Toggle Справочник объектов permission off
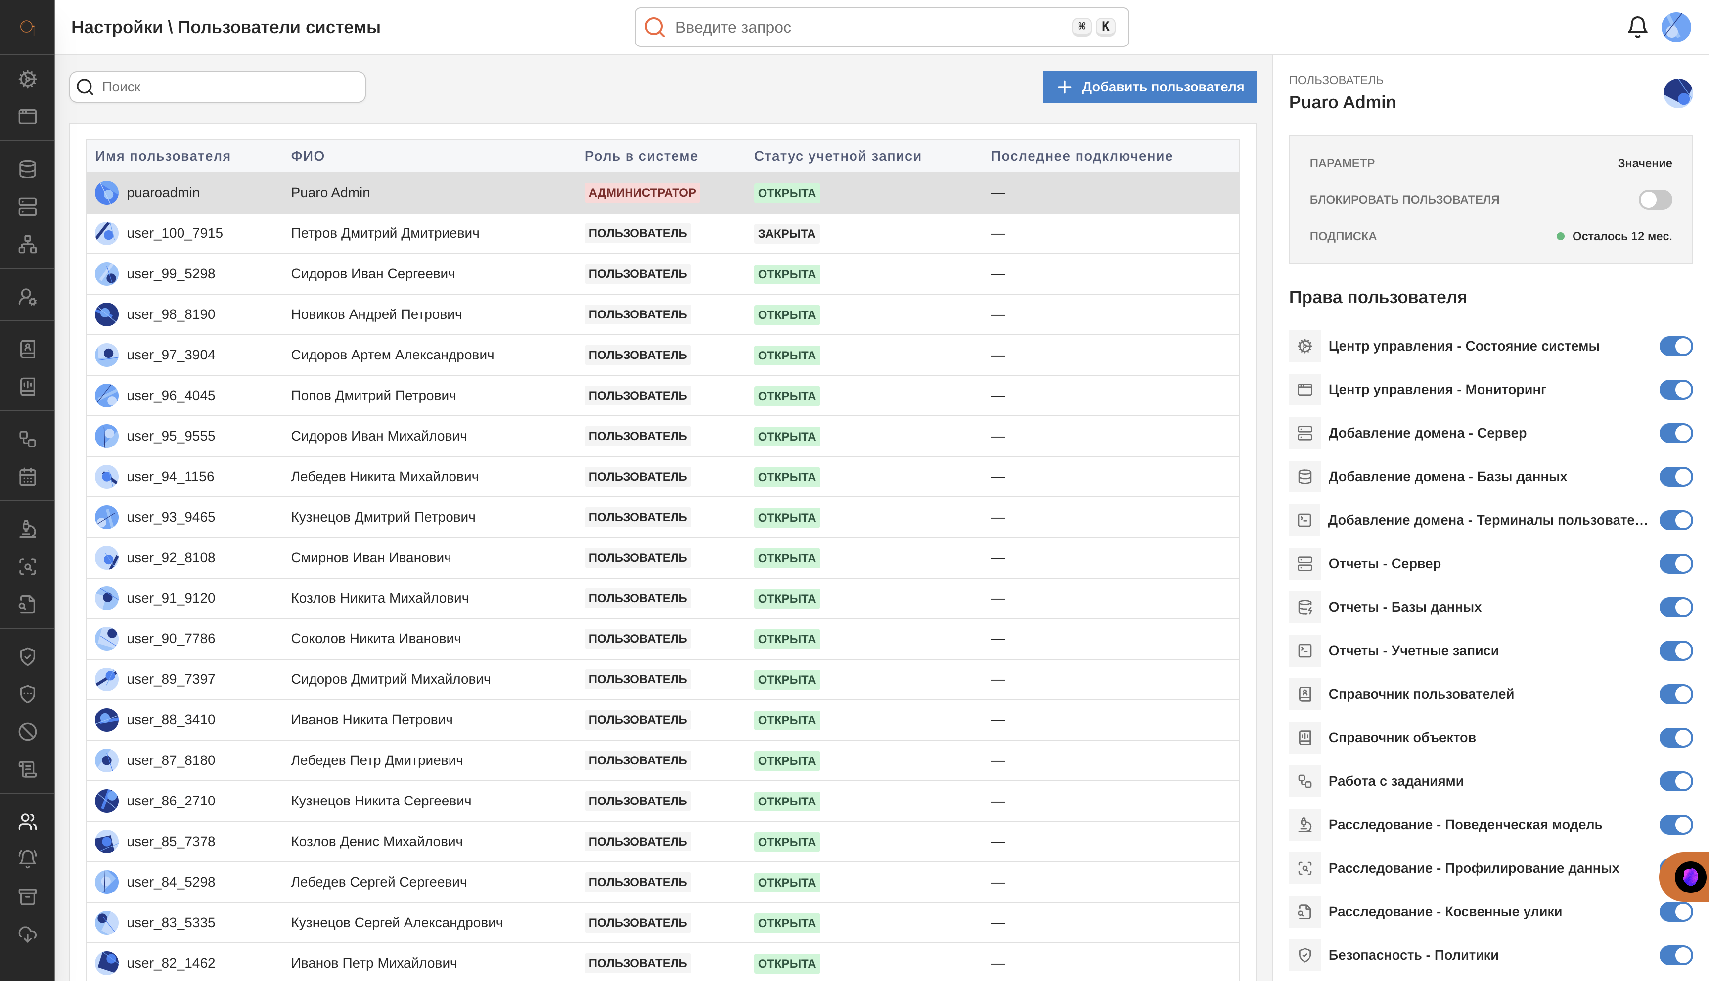 point(1675,738)
